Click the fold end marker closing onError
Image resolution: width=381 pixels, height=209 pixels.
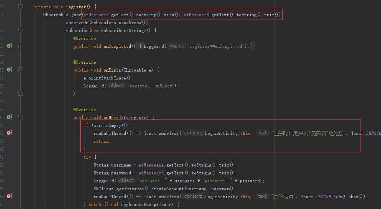(x=20, y=94)
